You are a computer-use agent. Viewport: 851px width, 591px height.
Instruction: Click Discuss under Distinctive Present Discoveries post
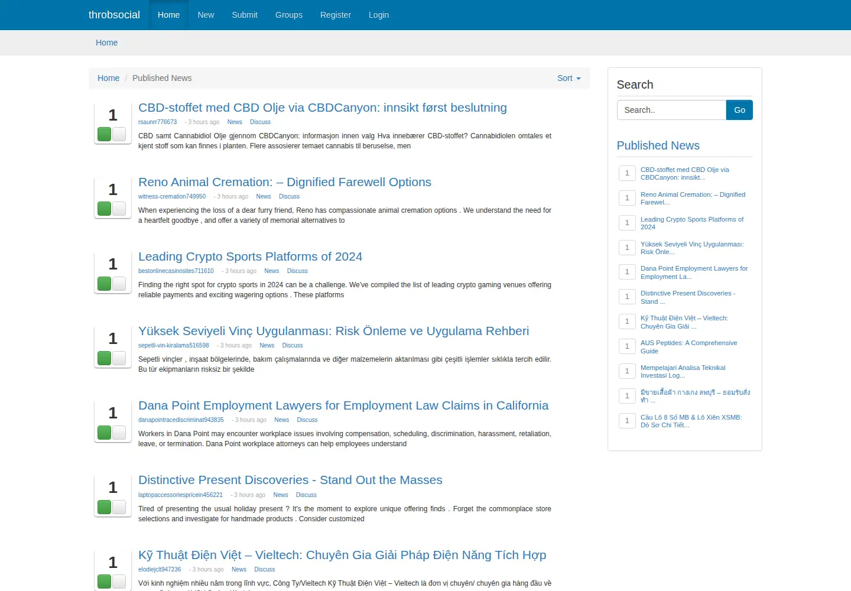click(x=306, y=495)
